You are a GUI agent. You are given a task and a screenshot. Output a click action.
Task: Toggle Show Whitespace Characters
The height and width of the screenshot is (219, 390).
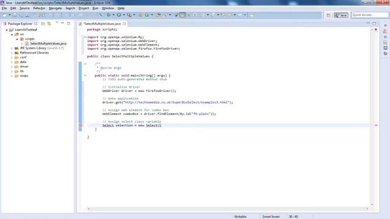[x=194, y=15]
